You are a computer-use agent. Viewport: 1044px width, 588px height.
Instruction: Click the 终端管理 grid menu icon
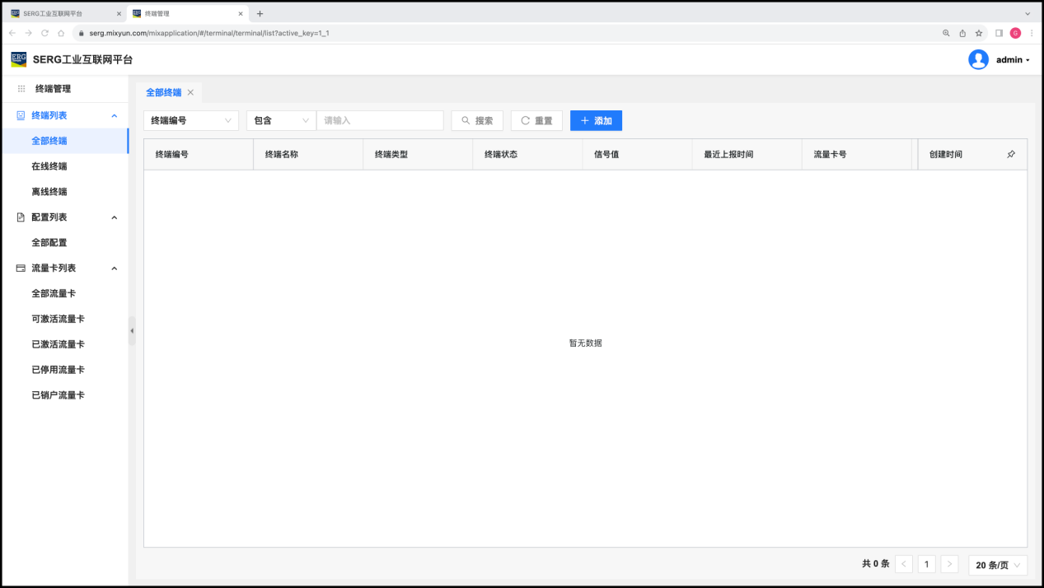(21, 89)
